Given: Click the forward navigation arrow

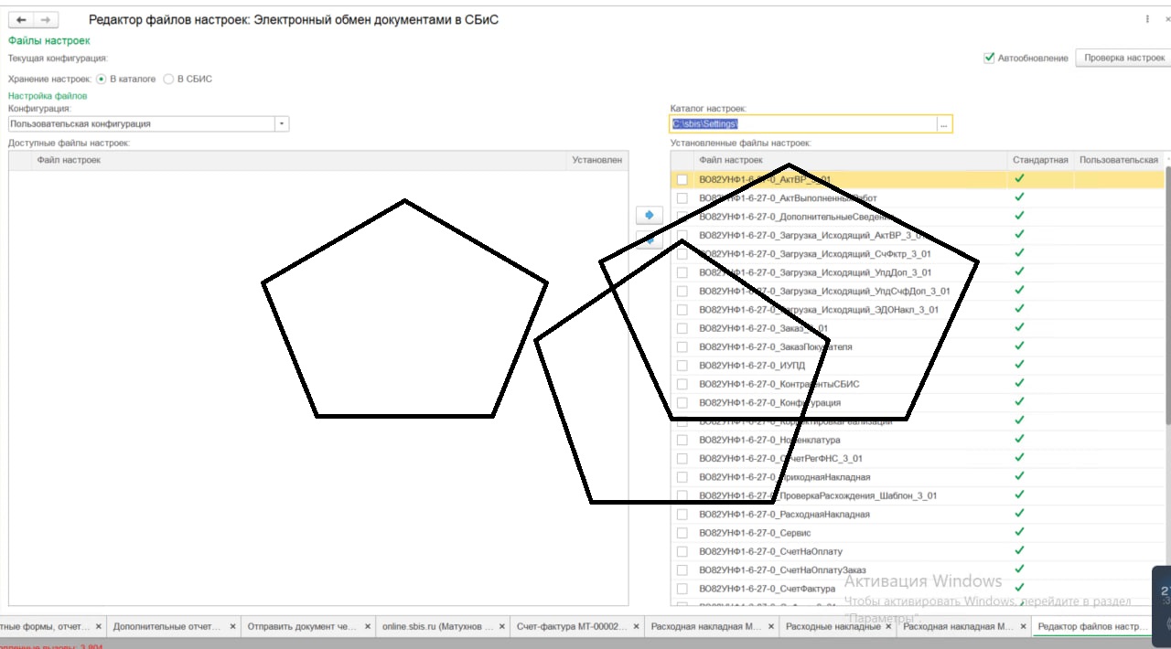Looking at the screenshot, I should pos(45,20).
